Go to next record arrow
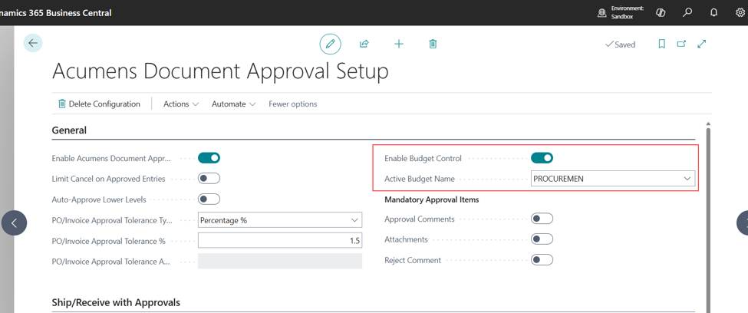The height and width of the screenshot is (313, 748). click(x=743, y=222)
